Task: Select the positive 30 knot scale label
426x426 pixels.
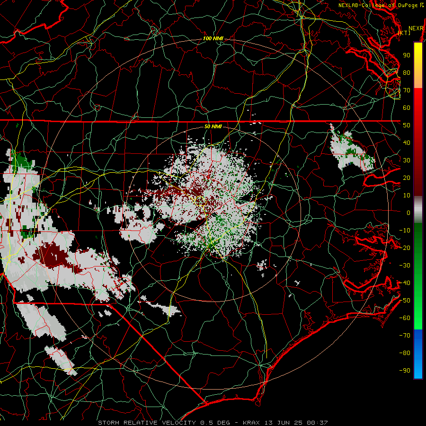Action: coord(407,160)
